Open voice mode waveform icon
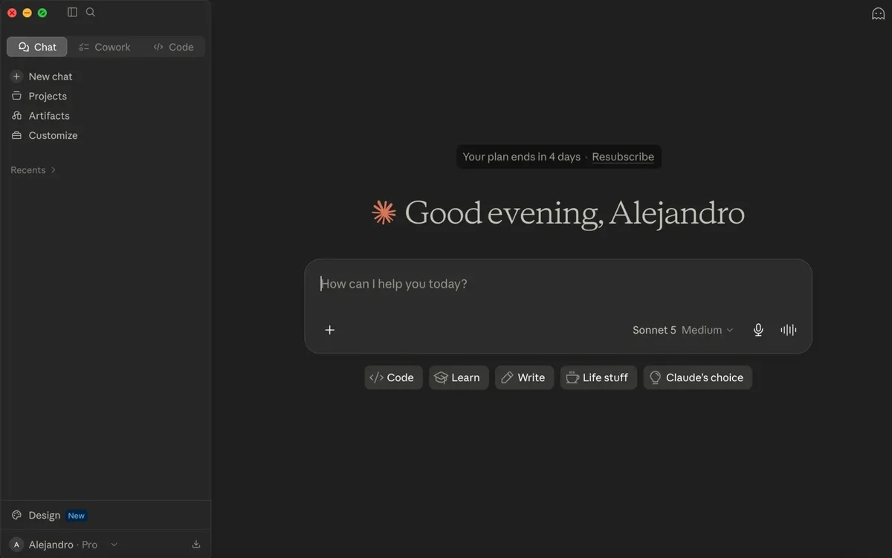 pyautogui.click(x=789, y=330)
